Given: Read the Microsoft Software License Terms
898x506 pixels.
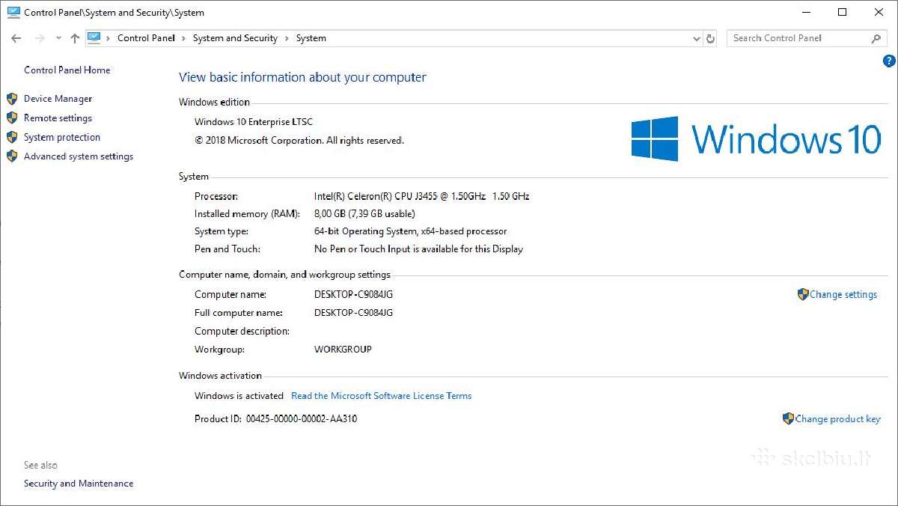Looking at the screenshot, I should click(382, 396).
